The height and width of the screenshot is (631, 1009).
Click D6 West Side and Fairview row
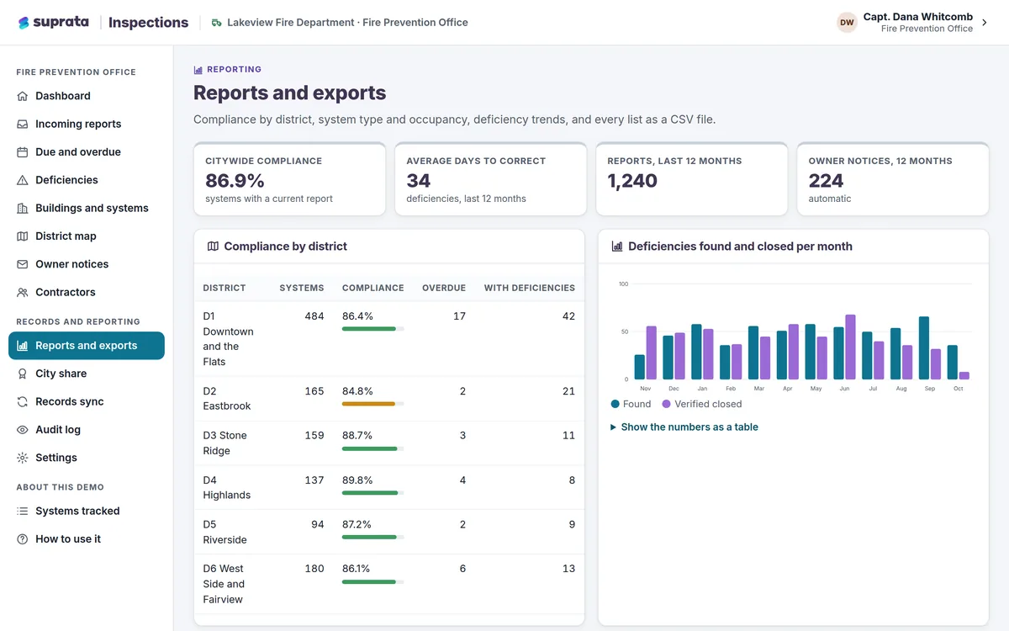point(389,584)
